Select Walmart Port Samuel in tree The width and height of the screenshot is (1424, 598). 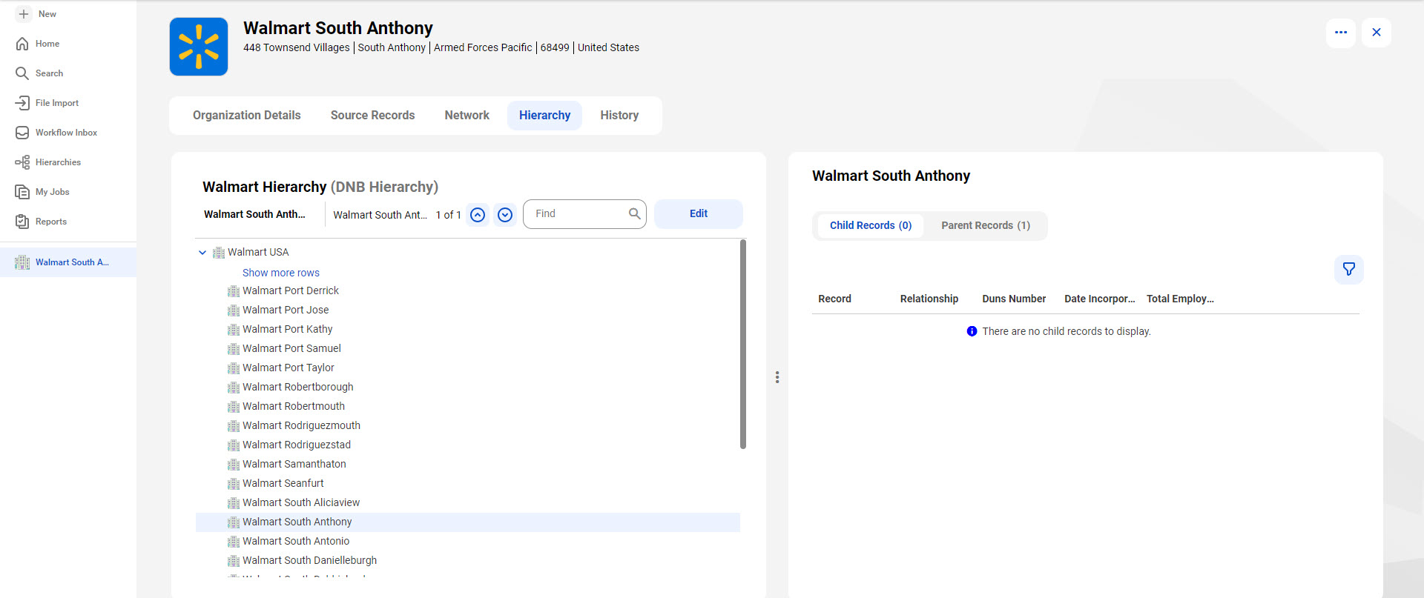(291, 349)
